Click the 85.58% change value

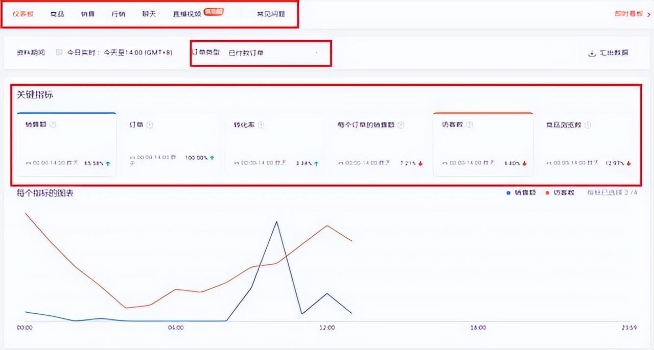(x=94, y=163)
